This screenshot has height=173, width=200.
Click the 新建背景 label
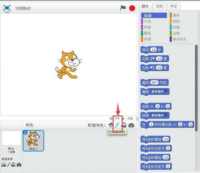pyautogui.click(x=7, y=159)
